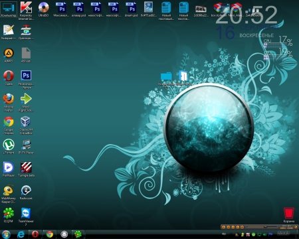Launch the AIMP3 player shortcut
This screenshot has width=299, height=239.
coord(9,55)
